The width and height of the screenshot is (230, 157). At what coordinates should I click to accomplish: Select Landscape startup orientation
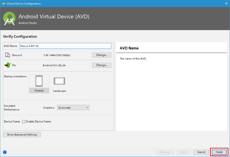pyautogui.click(x=59, y=85)
